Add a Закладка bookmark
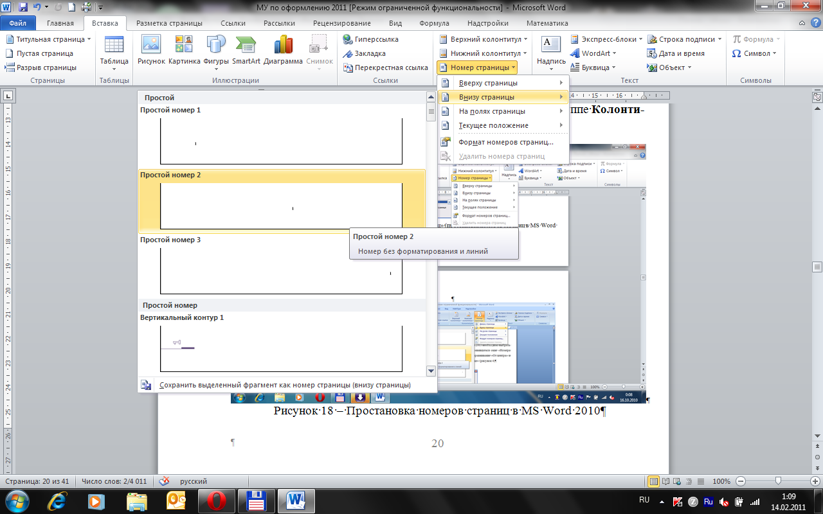 pyautogui.click(x=365, y=53)
